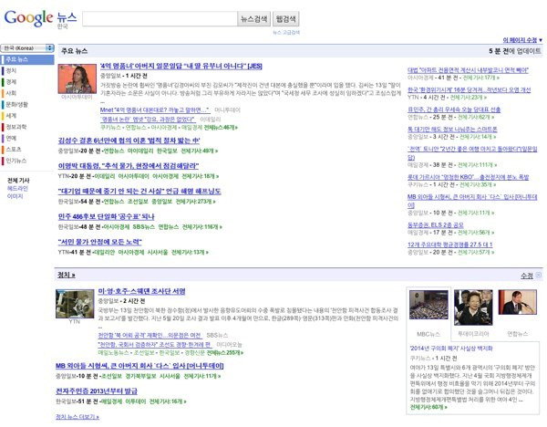The image size is (547, 427).
Task: Select the 투데이코리아 image thumbnail tab
Action: point(473,307)
